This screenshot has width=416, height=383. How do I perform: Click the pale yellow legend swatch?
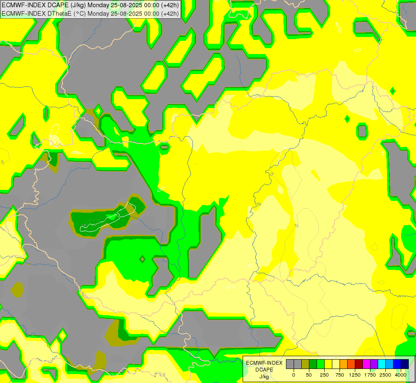coord(336,364)
